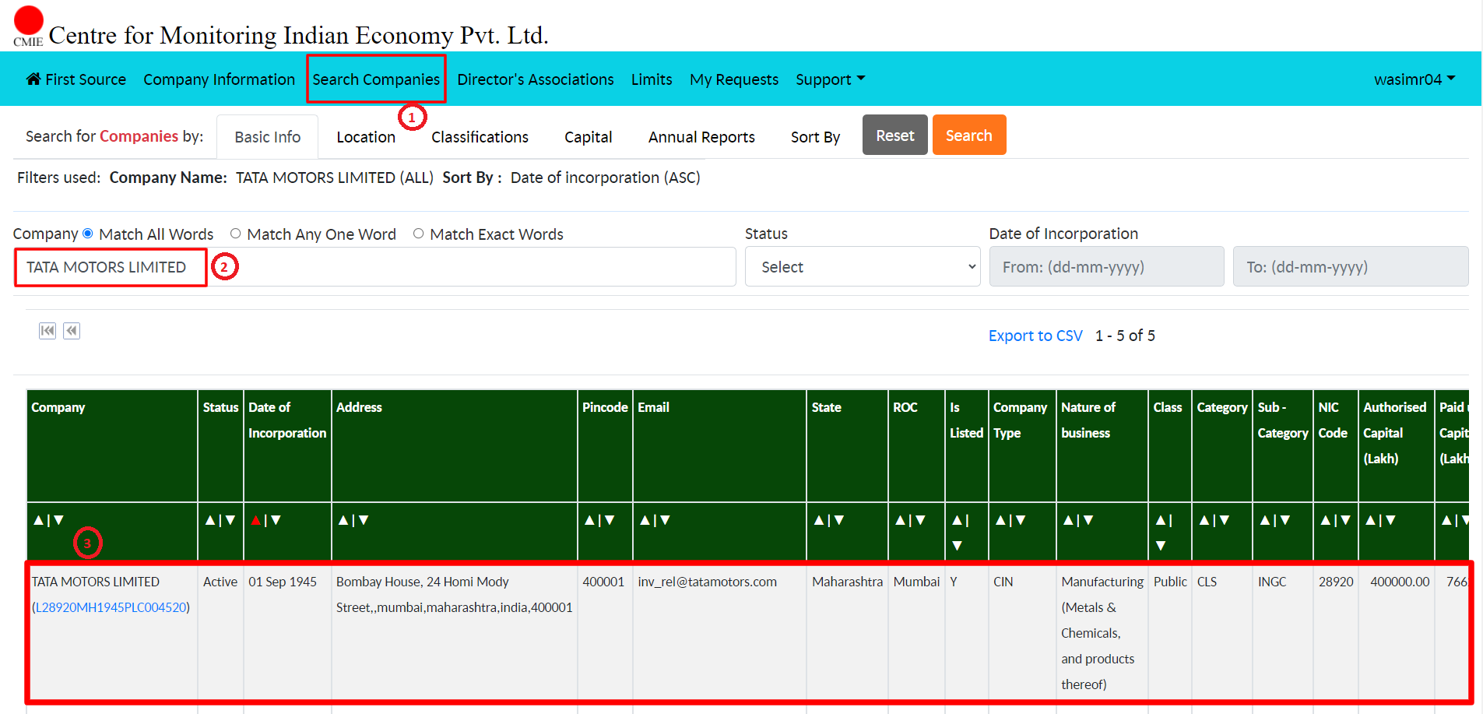Expand the Support menu dropdown
Image resolution: width=1483 pixels, height=714 pixels.
tap(830, 79)
